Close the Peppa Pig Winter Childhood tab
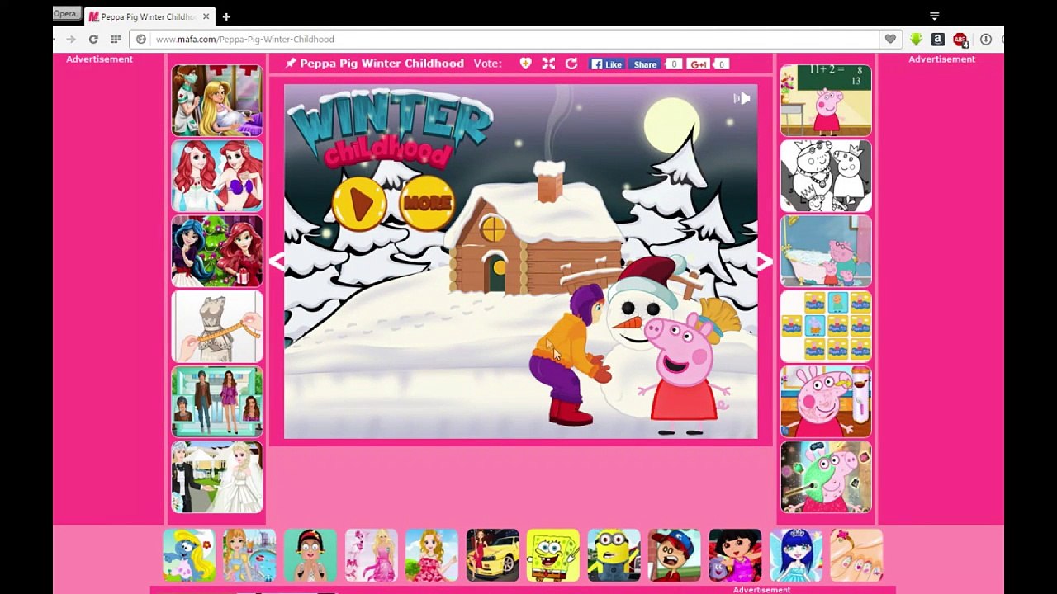1057x594 pixels. pos(206,16)
